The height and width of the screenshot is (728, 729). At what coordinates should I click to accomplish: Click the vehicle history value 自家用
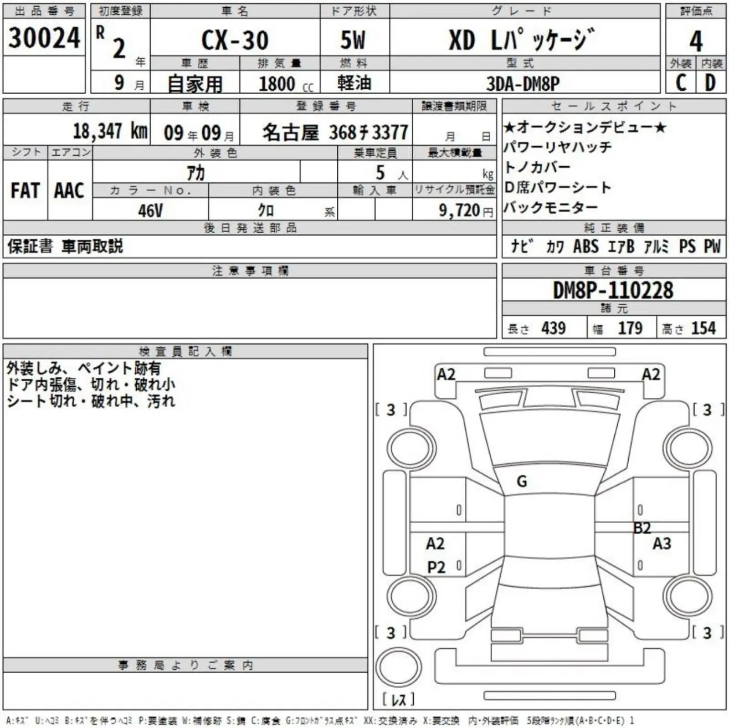pos(195,84)
